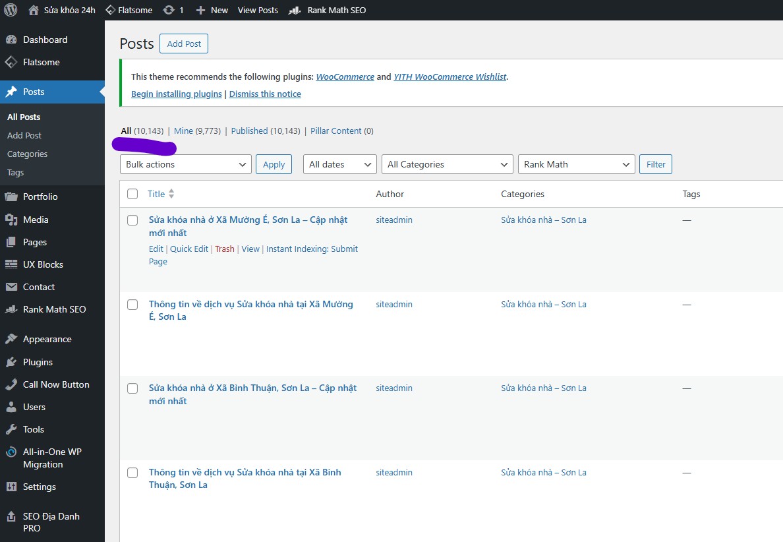Move first post to Trash
Image resolution: width=783 pixels, height=542 pixels.
pos(225,249)
